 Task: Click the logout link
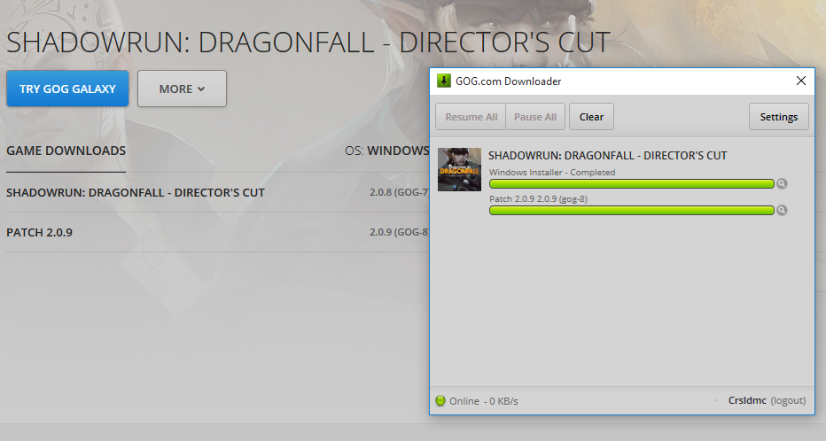788,400
